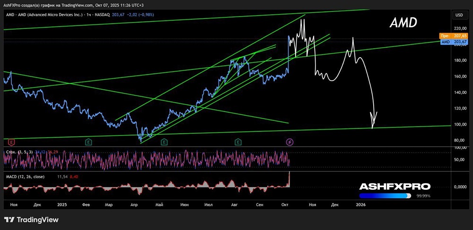Click the MACD value 11,54
473x230 pixels.
point(62,176)
